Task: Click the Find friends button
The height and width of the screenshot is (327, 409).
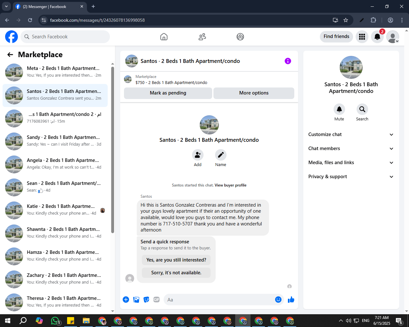Action: tap(336, 36)
